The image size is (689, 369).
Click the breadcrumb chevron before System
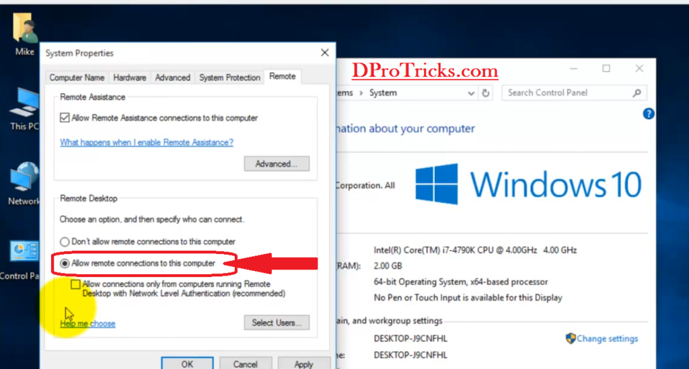click(x=361, y=93)
